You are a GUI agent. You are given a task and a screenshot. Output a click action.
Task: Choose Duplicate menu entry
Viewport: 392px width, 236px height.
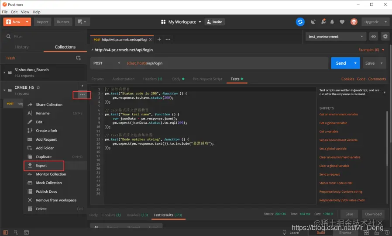[55, 157]
